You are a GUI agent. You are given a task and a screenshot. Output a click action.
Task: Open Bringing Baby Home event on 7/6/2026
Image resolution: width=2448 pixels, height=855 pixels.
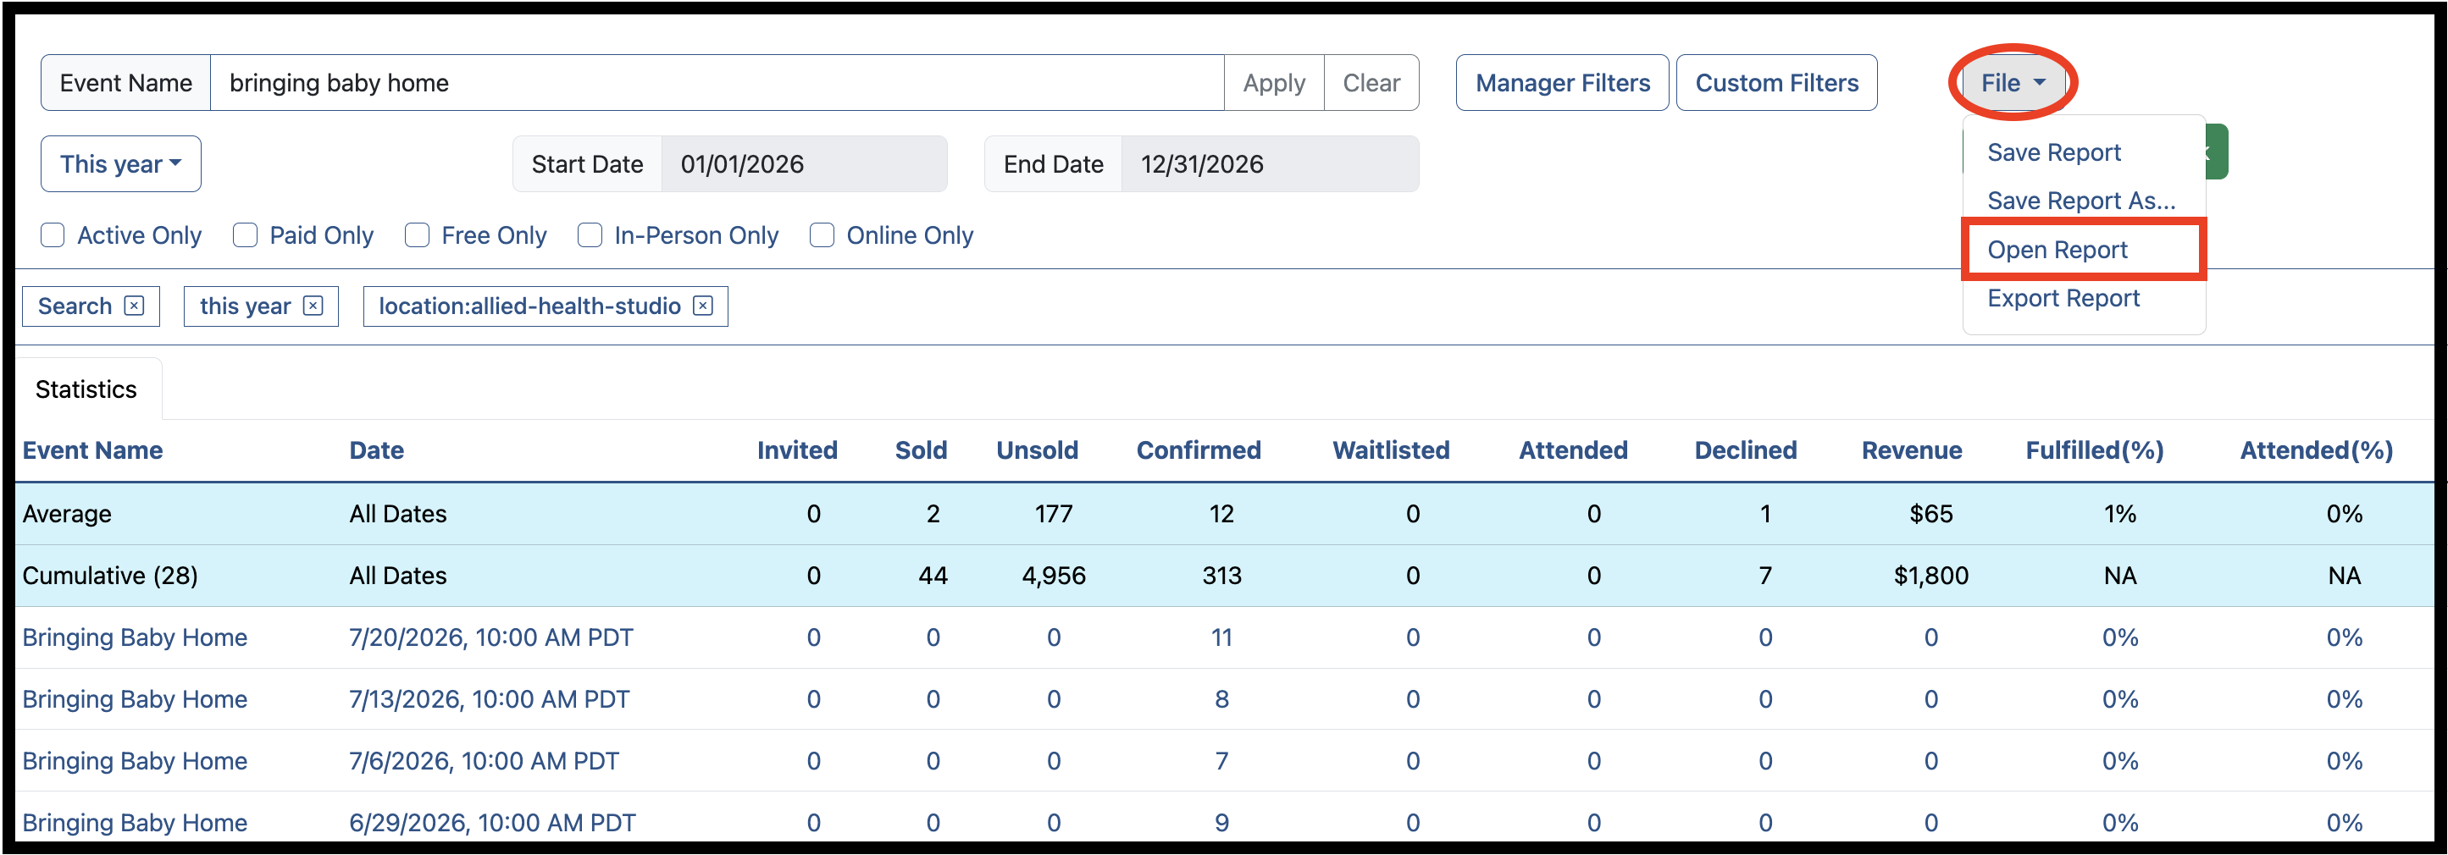coord(135,760)
